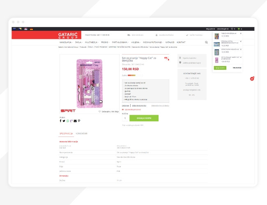Select the Serbian flag language icon
The height and width of the screenshot is (205, 267).
[26, 29]
